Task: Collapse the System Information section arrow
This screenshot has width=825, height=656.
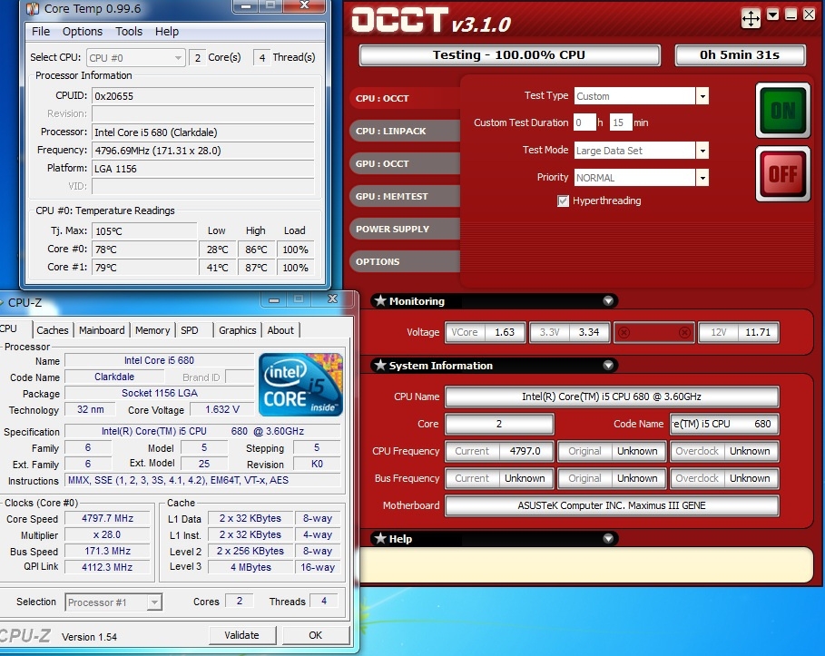Action: pyautogui.click(x=608, y=365)
